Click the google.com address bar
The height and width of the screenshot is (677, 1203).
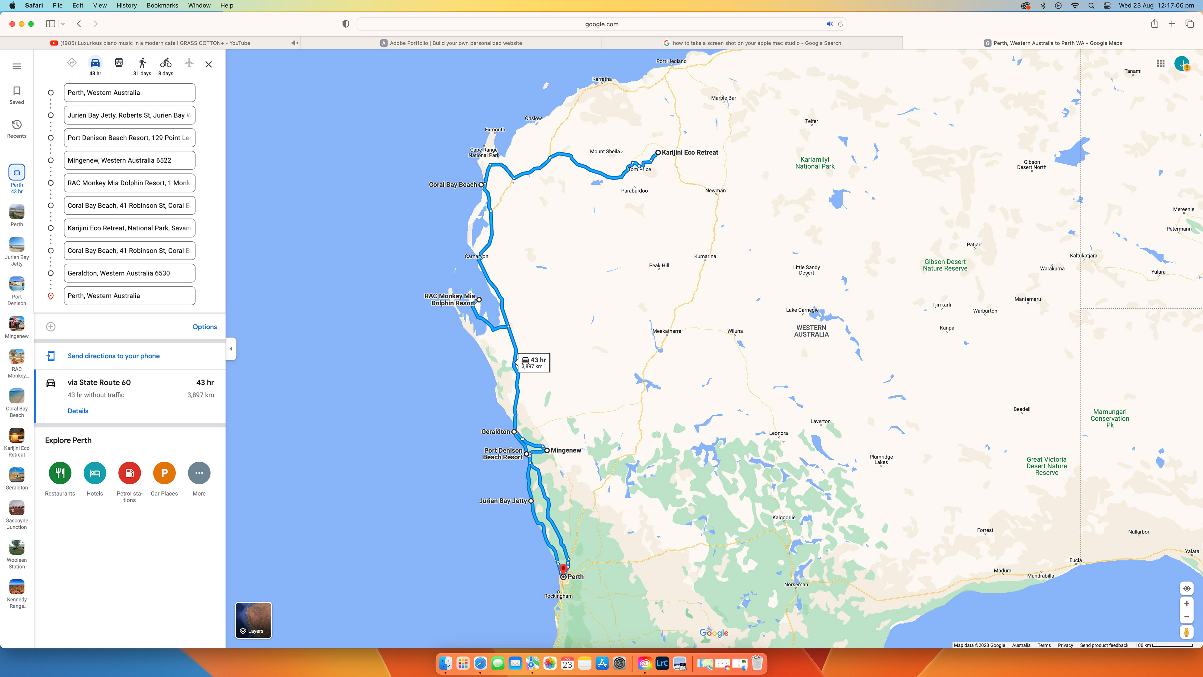[x=601, y=24]
